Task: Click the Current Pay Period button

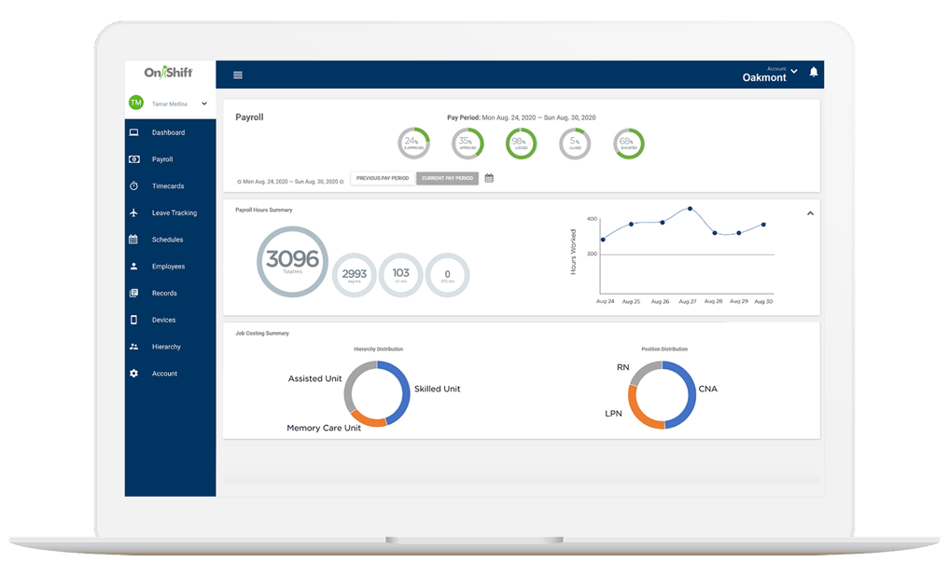Action: click(449, 177)
